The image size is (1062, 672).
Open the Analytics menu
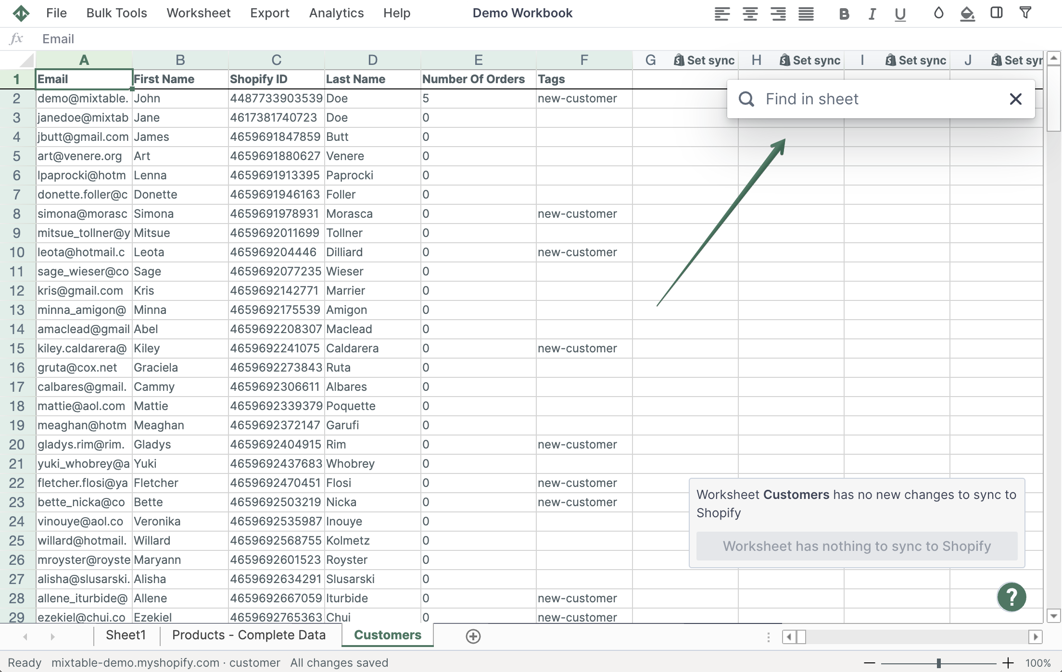pyautogui.click(x=336, y=13)
